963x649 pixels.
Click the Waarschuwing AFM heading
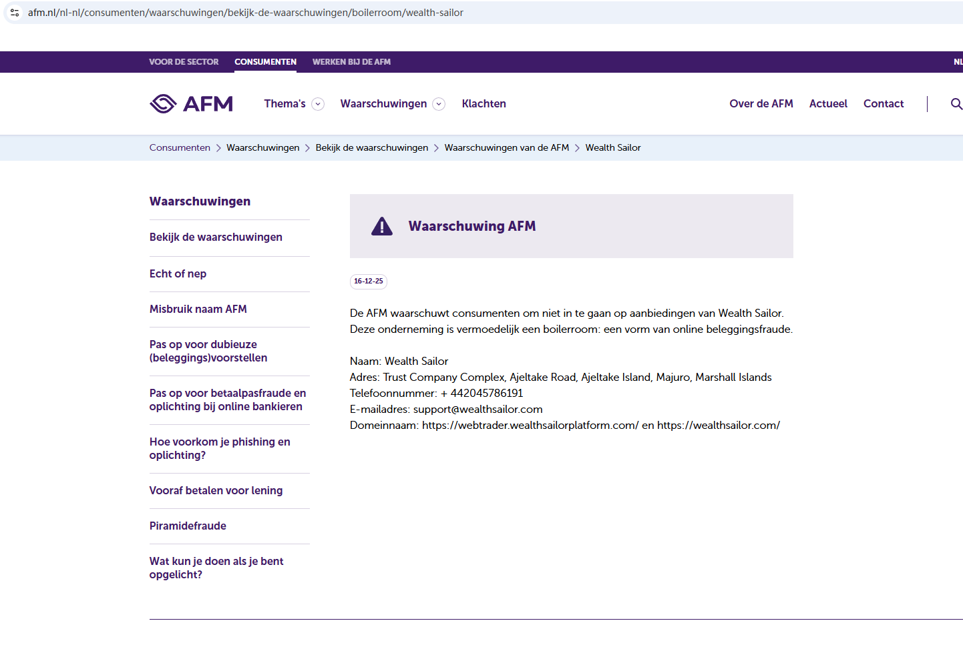pos(472,226)
